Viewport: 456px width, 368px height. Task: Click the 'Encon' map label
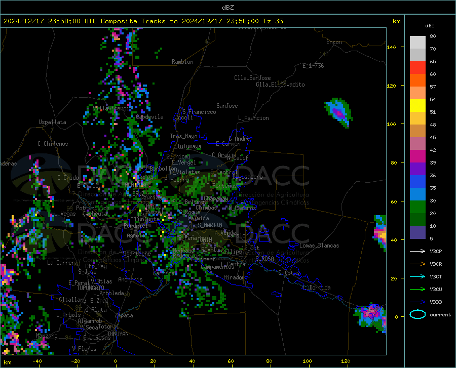tap(334, 42)
